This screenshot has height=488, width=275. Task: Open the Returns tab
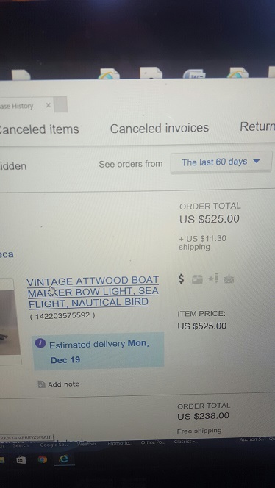257,126
